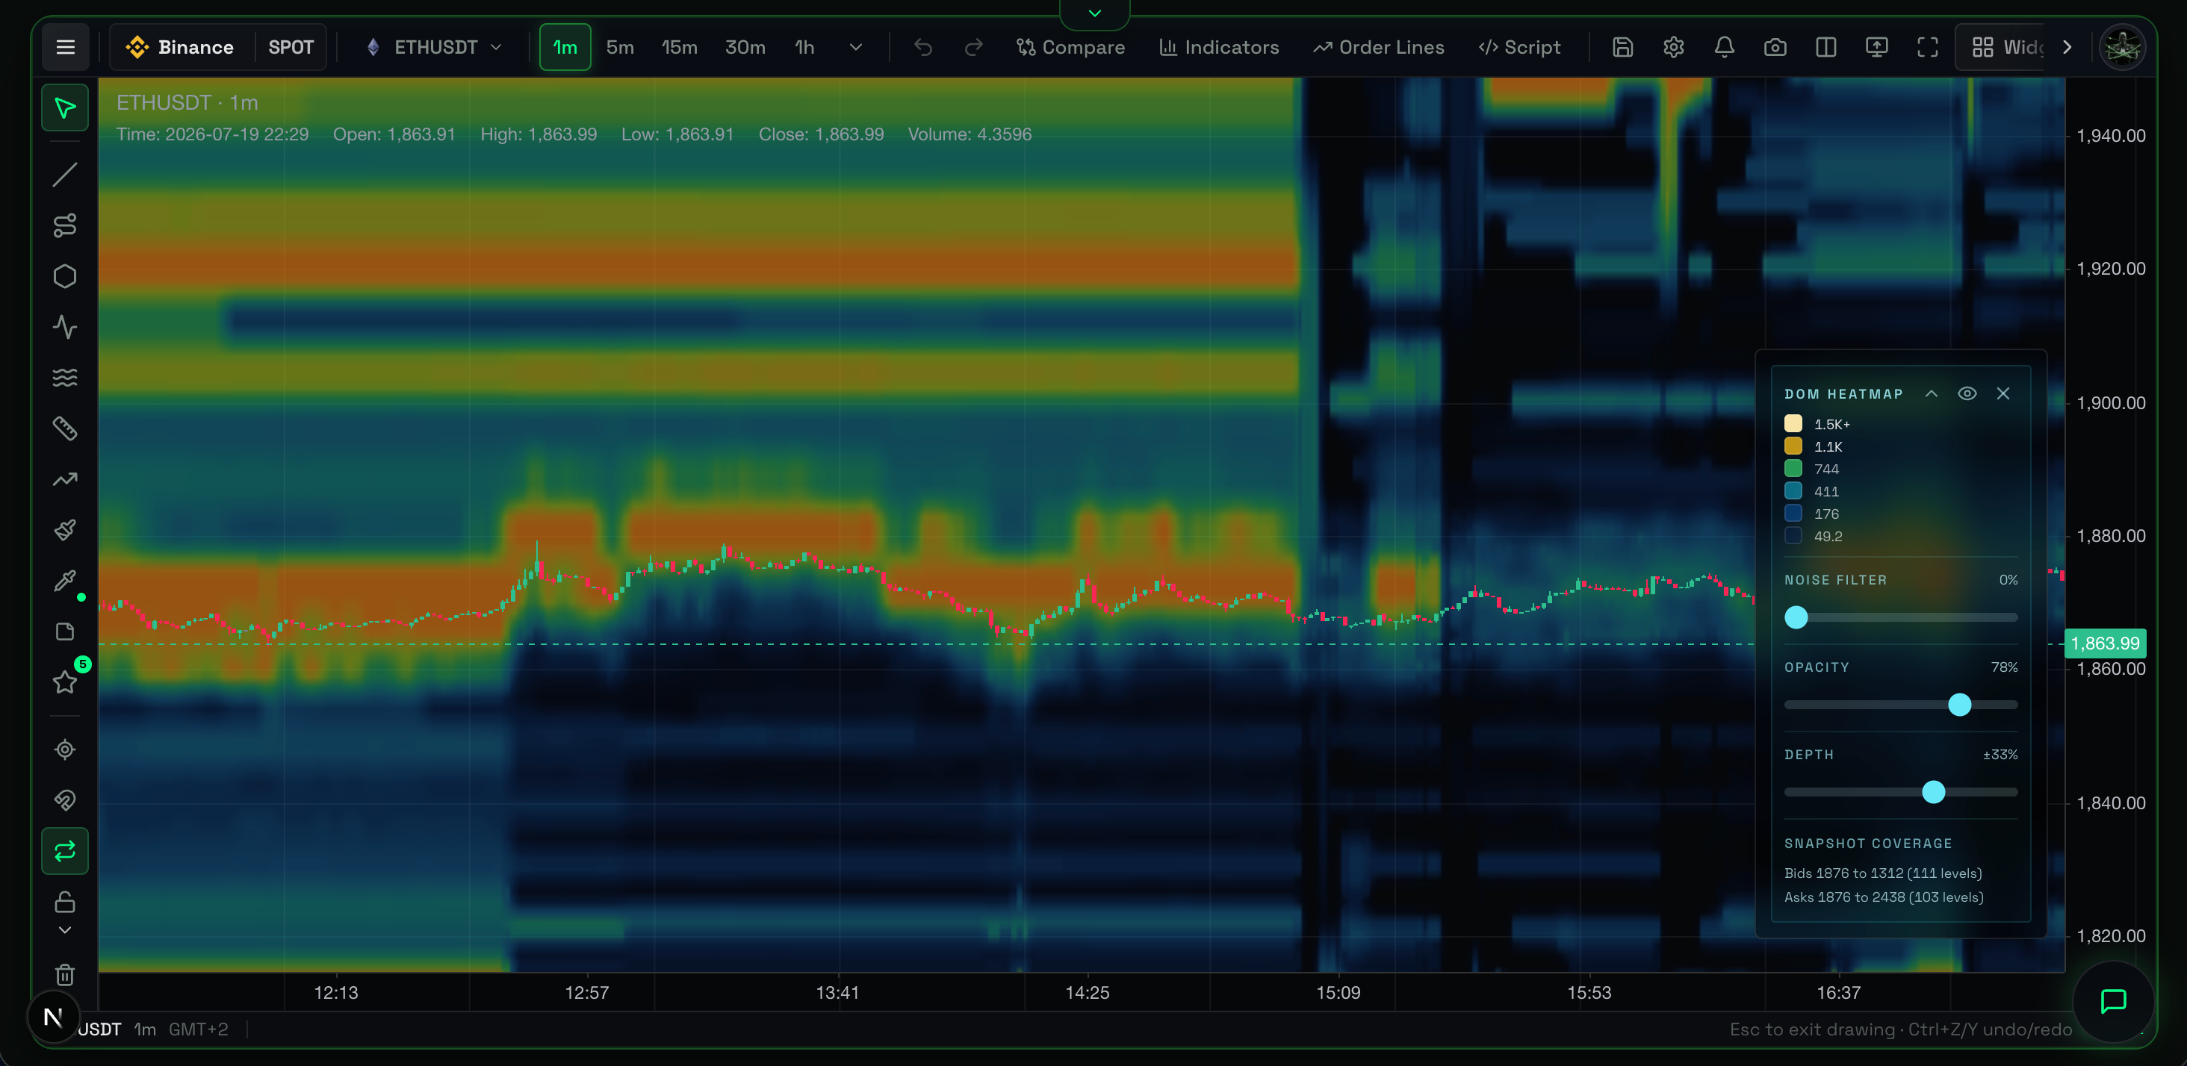
Task: Select the rising trend arrow tool
Action: tap(66, 479)
